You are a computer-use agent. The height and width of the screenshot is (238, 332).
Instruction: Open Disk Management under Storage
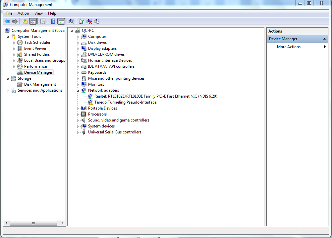[x=40, y=84]
